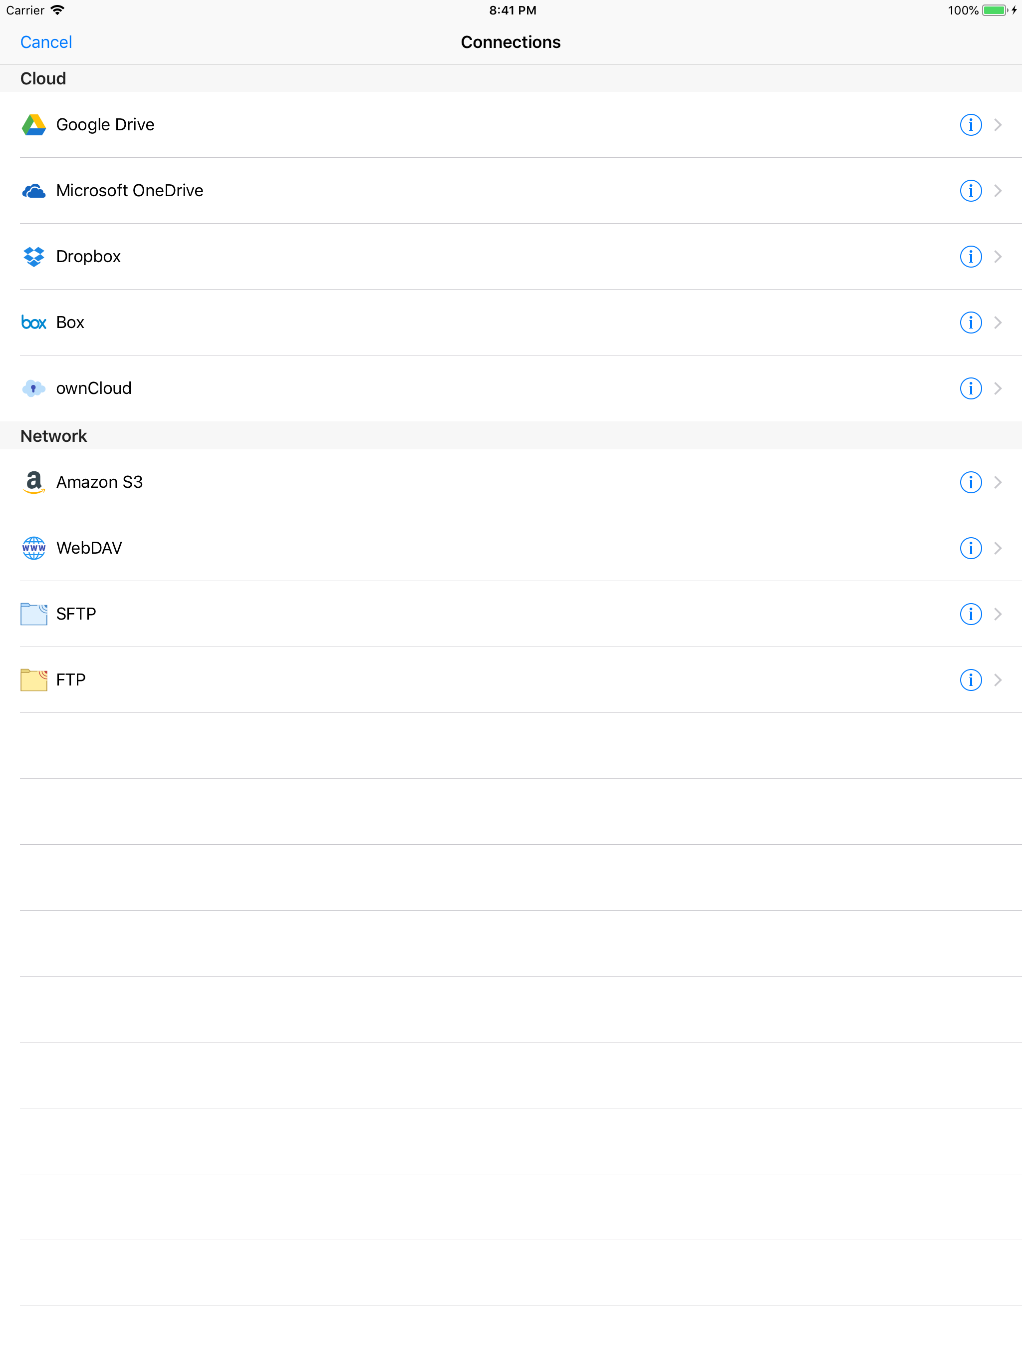The width and height of the screenshot is (1022, 1364).
Task: Open info details for Amazon S3
Action: [970, 482]
